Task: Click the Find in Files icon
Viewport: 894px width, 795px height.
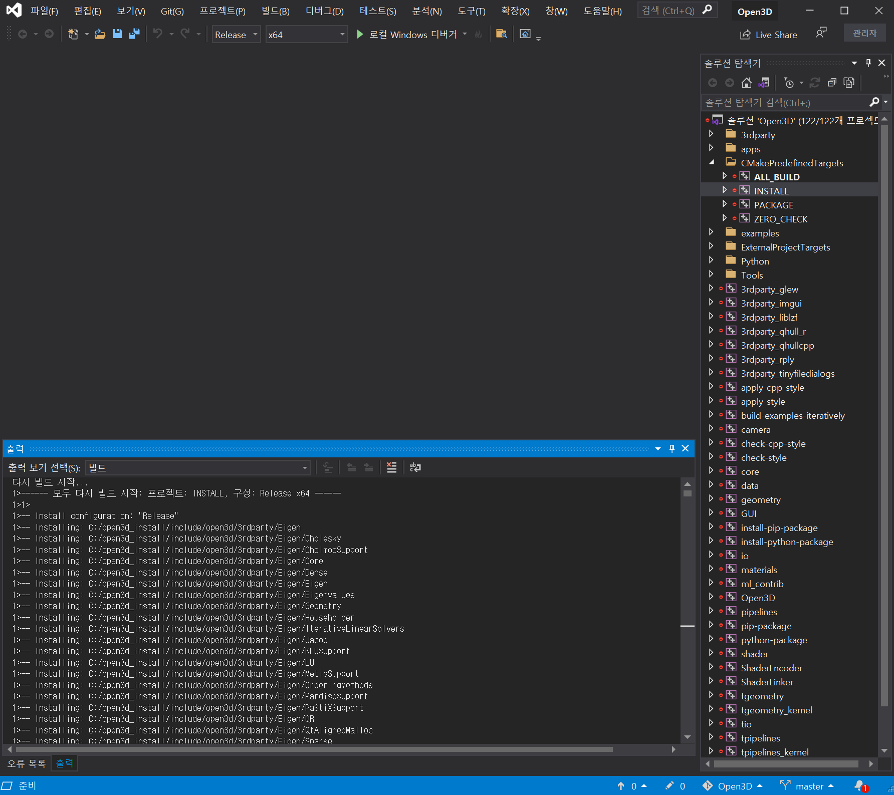Action: point(501,34)
